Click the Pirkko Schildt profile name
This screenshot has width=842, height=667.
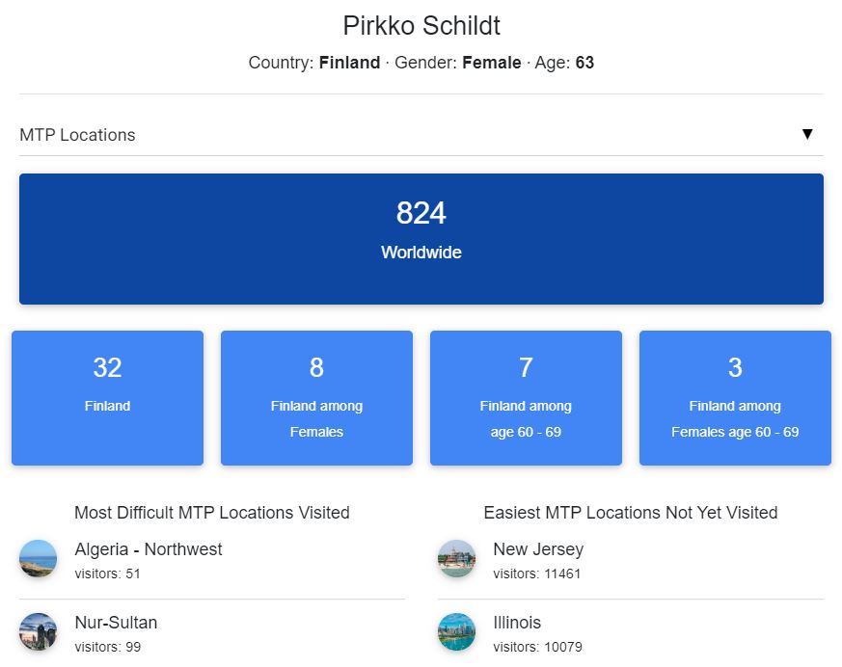(421, 25)
